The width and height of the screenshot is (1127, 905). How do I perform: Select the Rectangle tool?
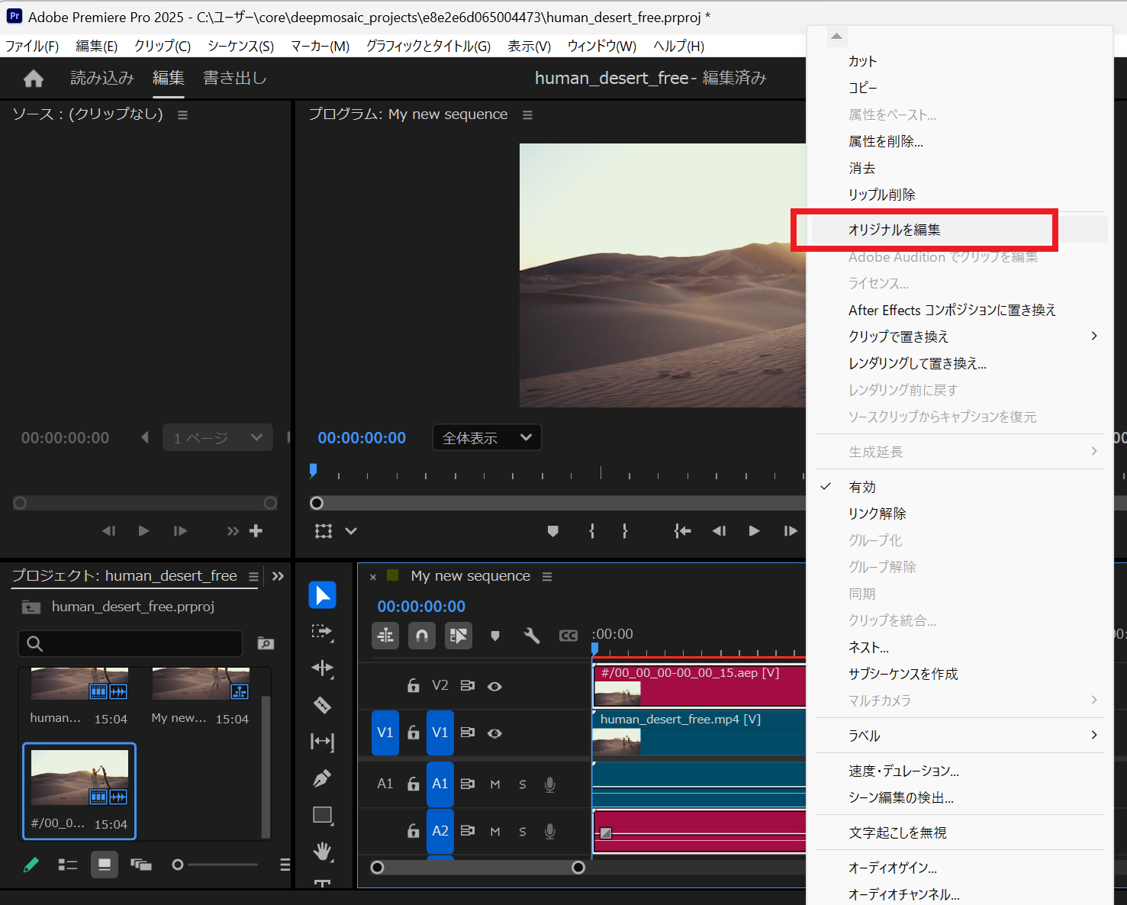pos(323,815)
